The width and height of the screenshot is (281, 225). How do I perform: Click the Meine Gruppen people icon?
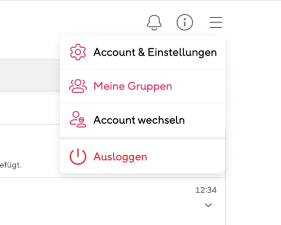tap(78, 86)
